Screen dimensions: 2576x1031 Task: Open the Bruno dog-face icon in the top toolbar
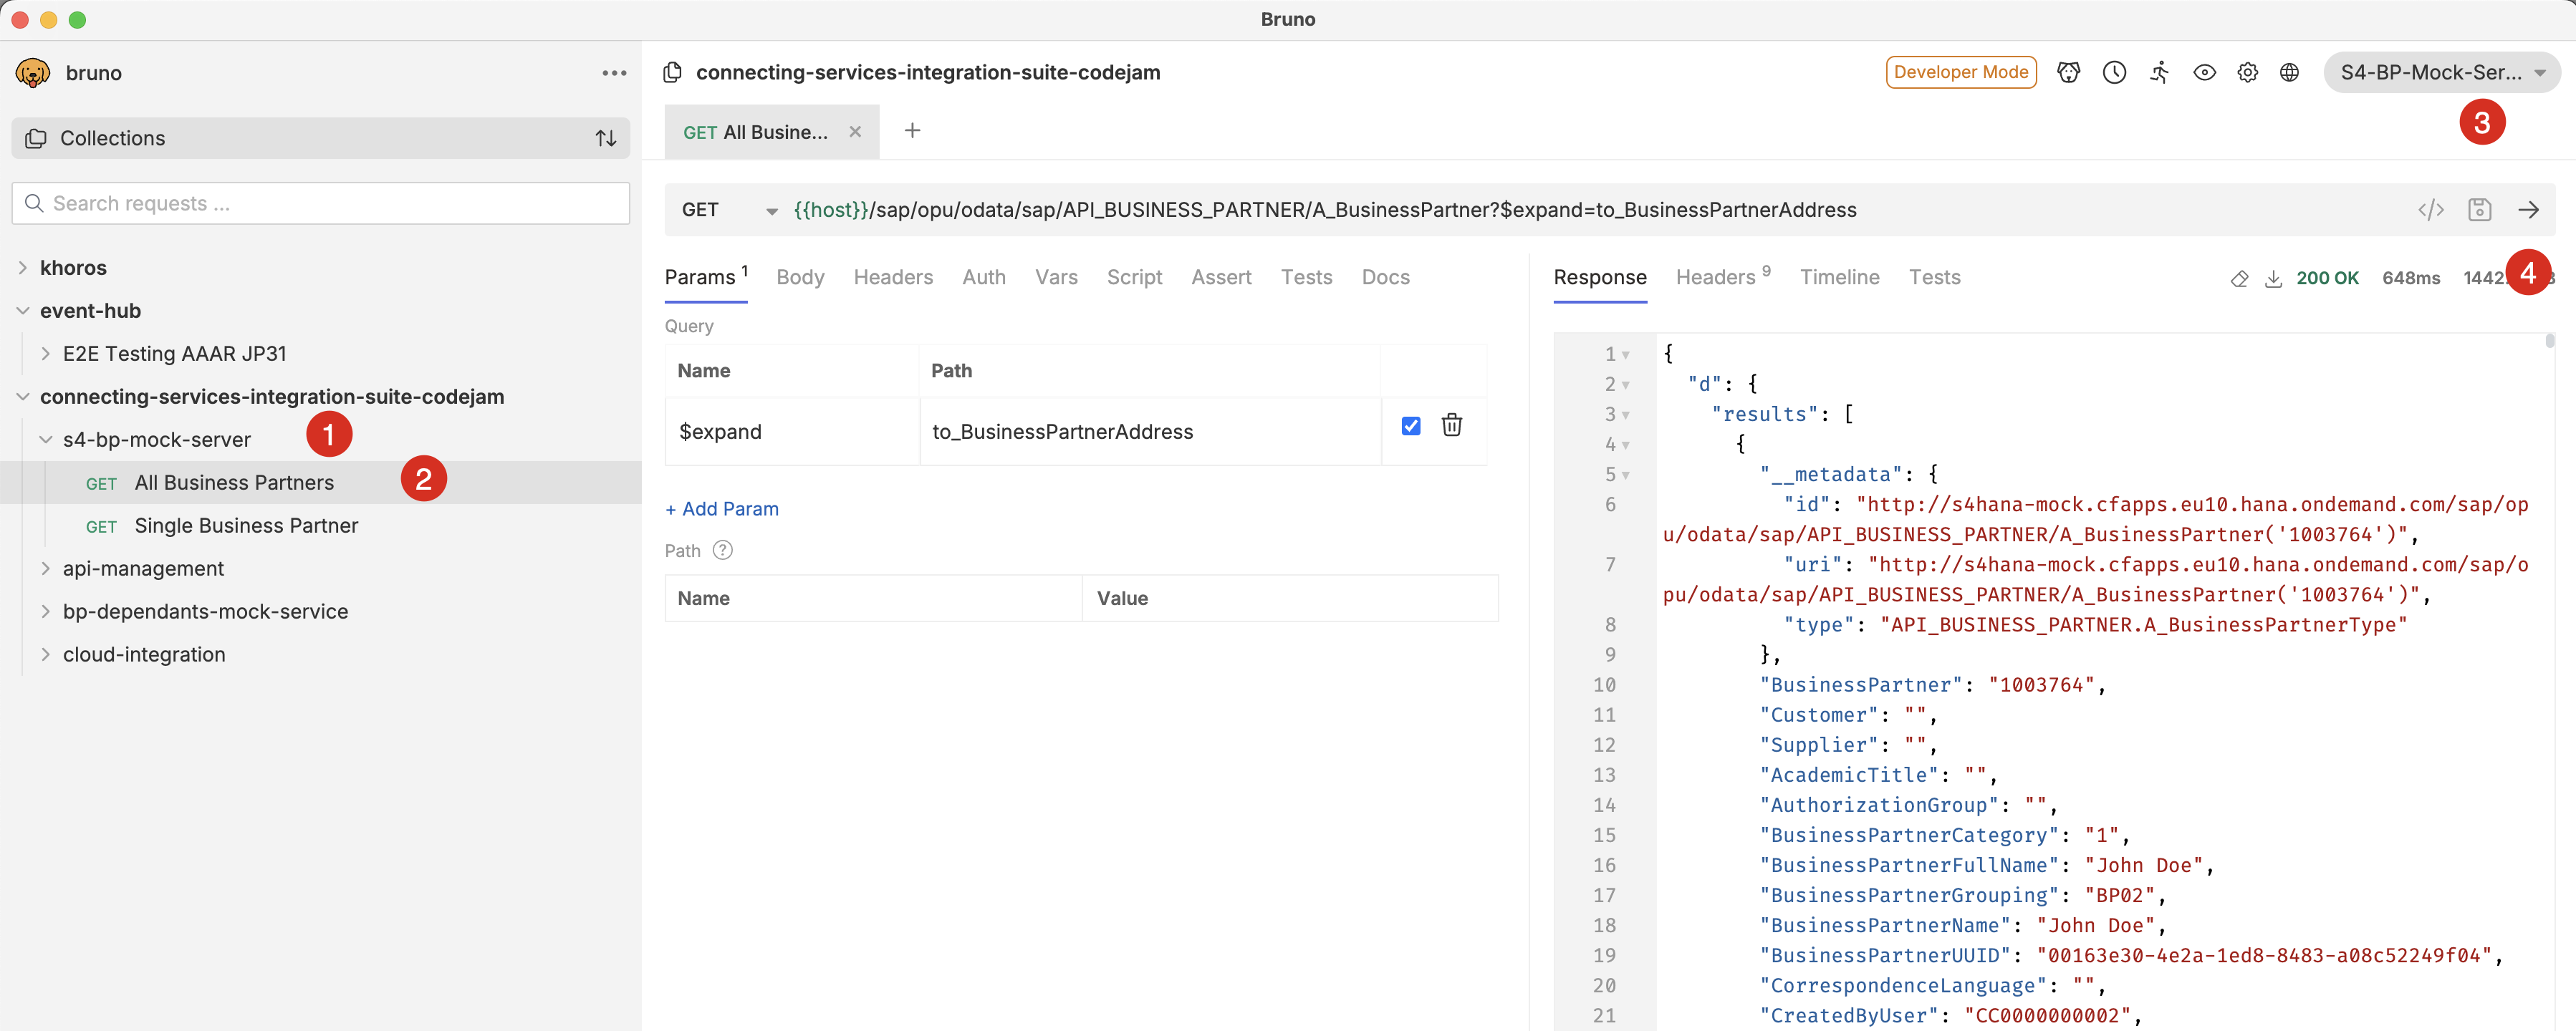coord(2069,72)
